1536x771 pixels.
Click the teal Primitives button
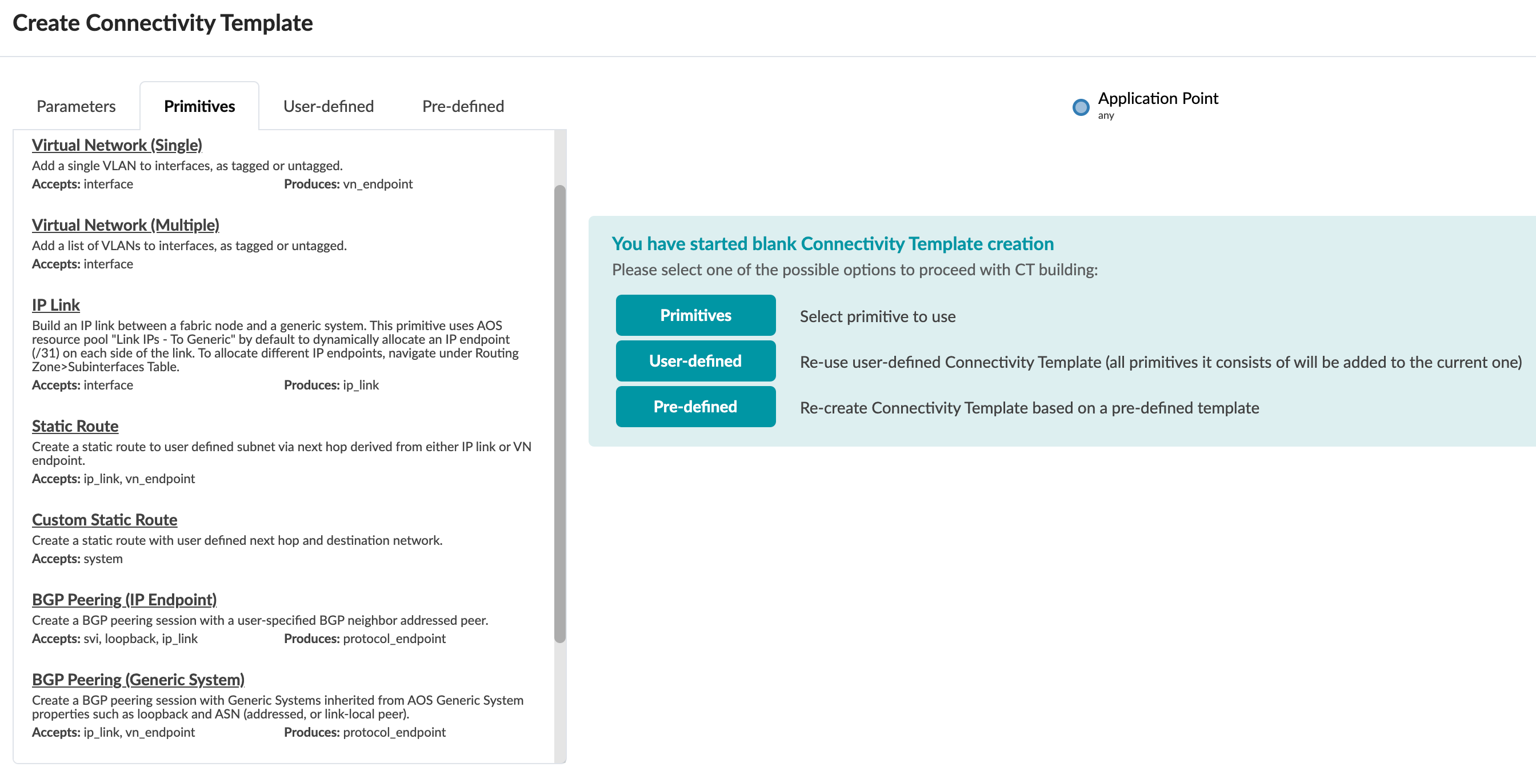695,315
